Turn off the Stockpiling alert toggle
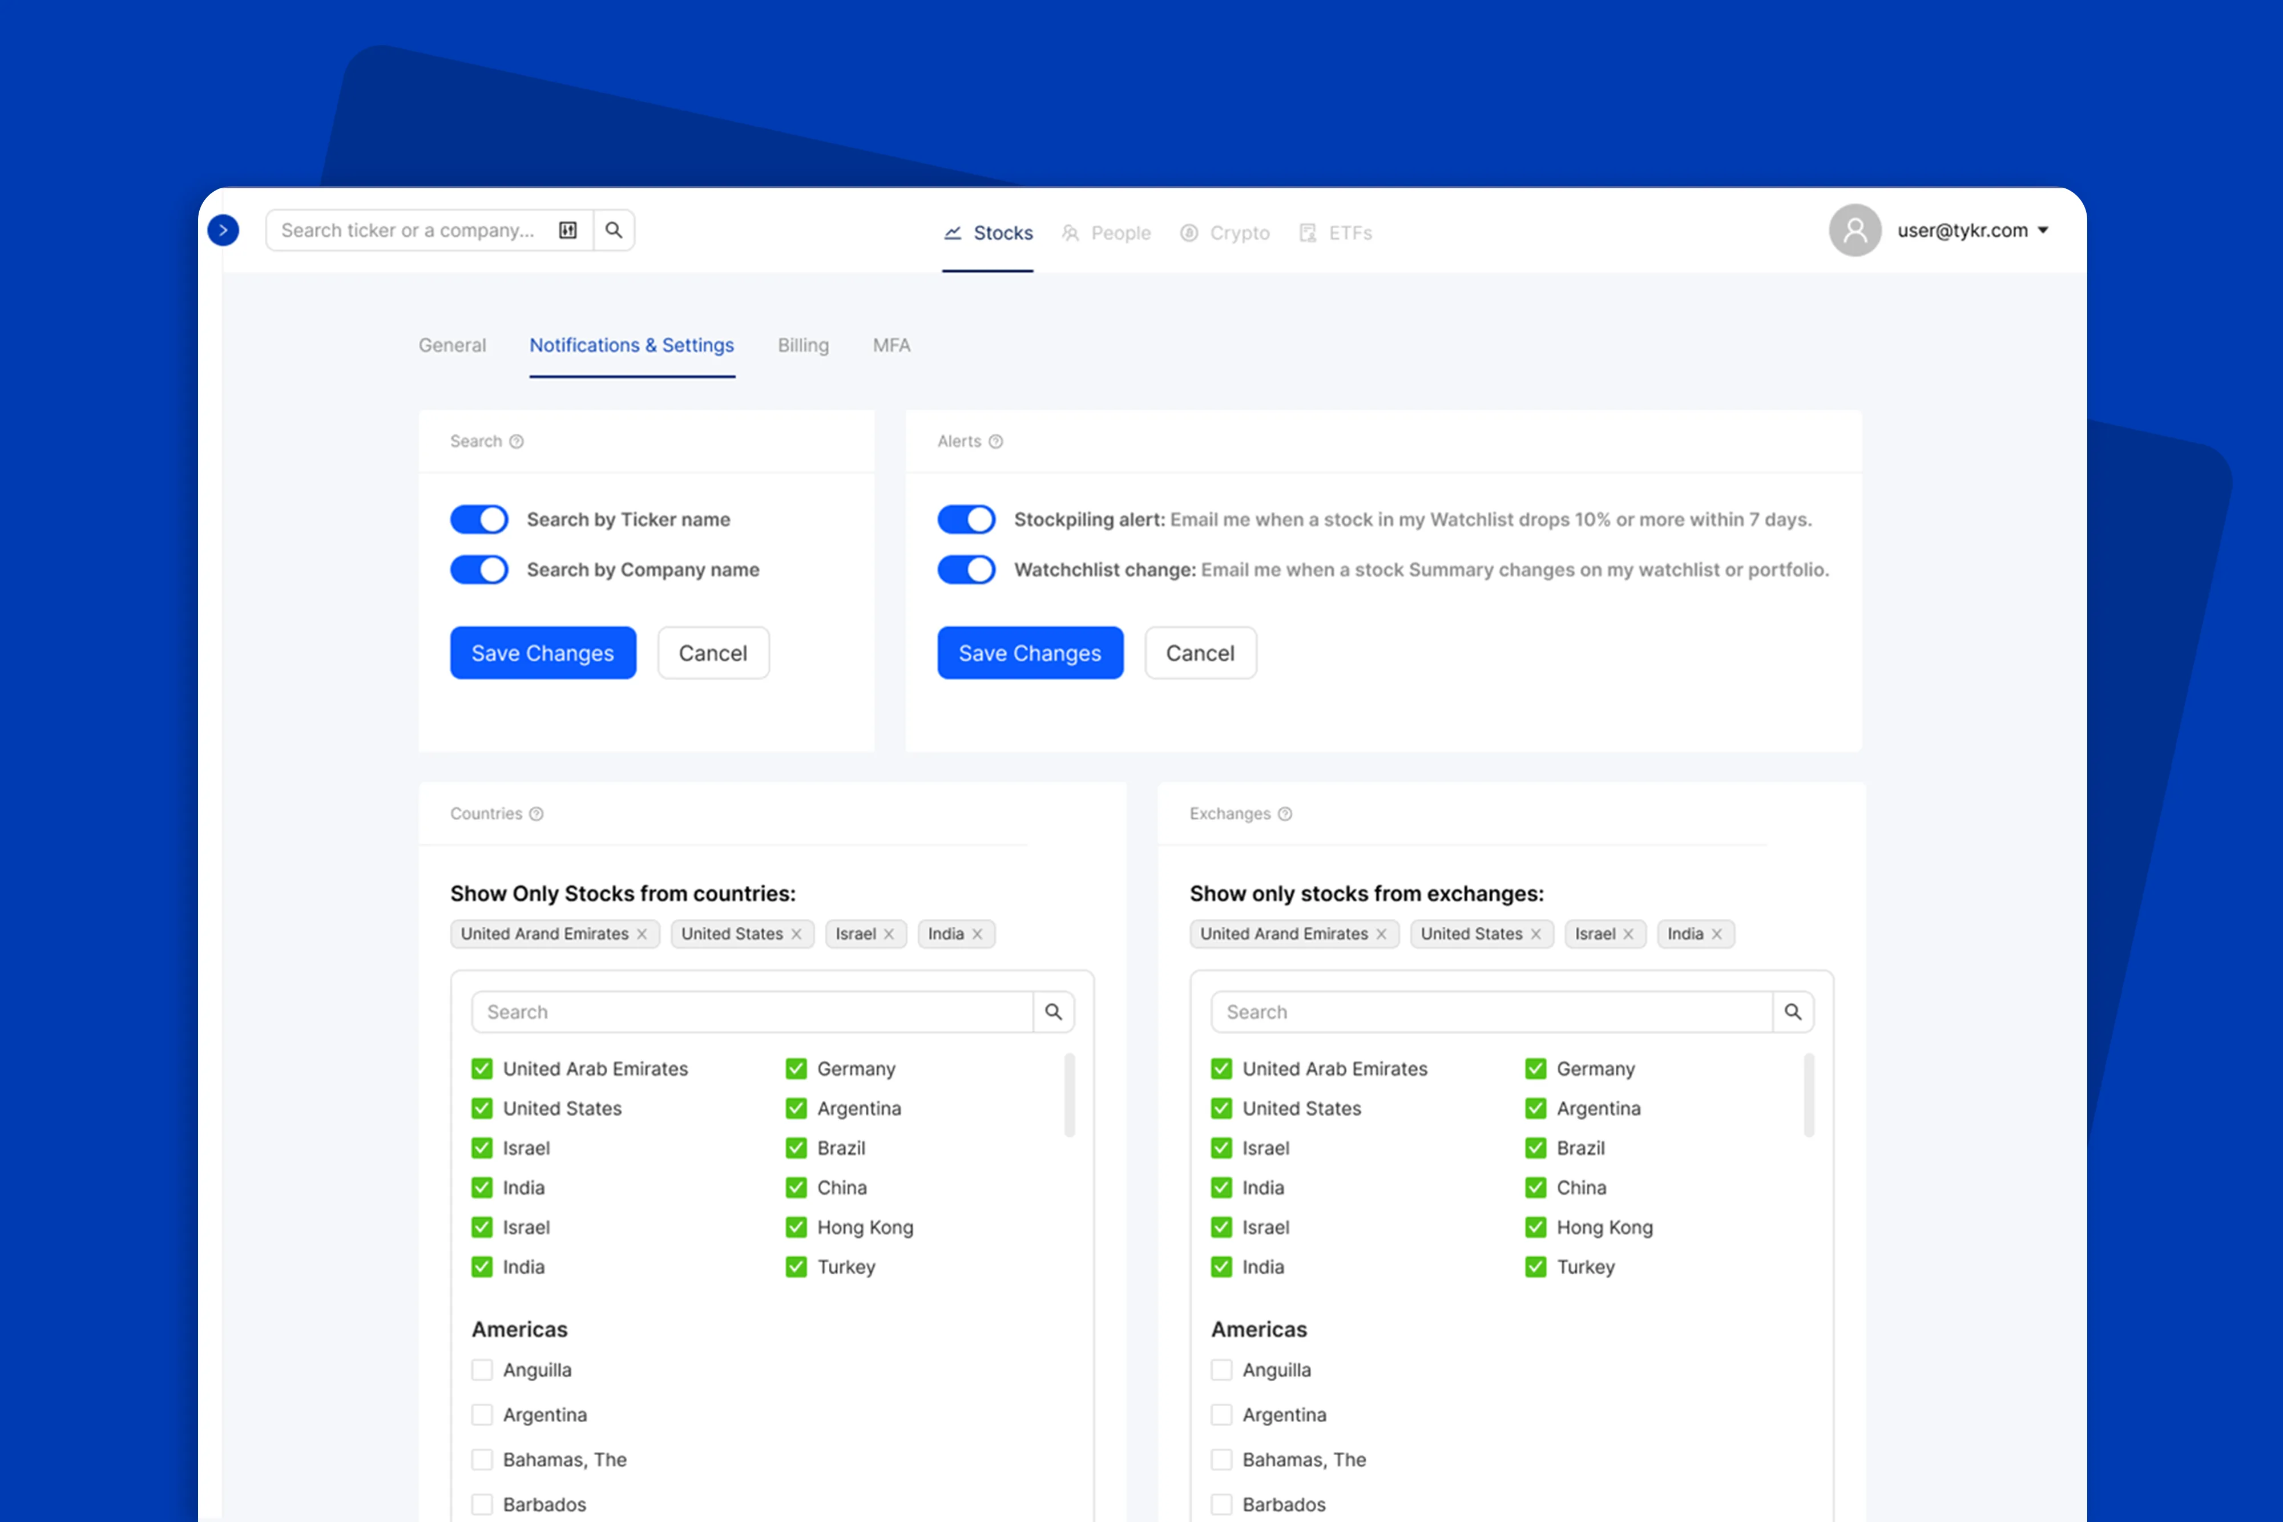 [x=966, y=519]
